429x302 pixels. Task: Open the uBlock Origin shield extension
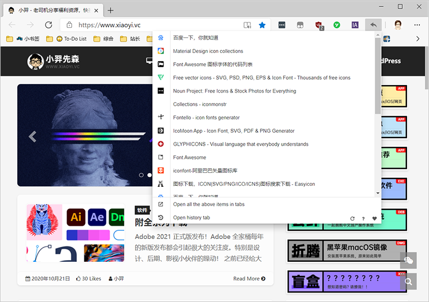tap(320, 25)
